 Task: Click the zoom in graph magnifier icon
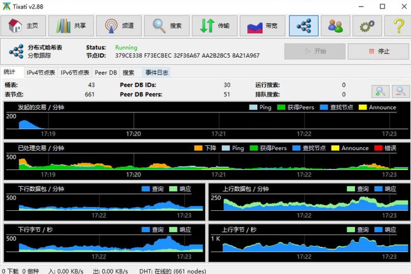[x=380, y=91]
